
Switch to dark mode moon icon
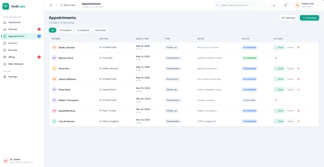(274, 5)
